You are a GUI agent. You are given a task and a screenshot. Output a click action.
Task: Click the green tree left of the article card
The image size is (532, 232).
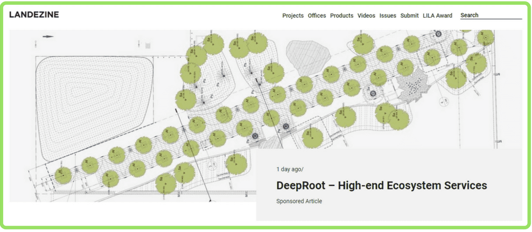coord(236,164)
